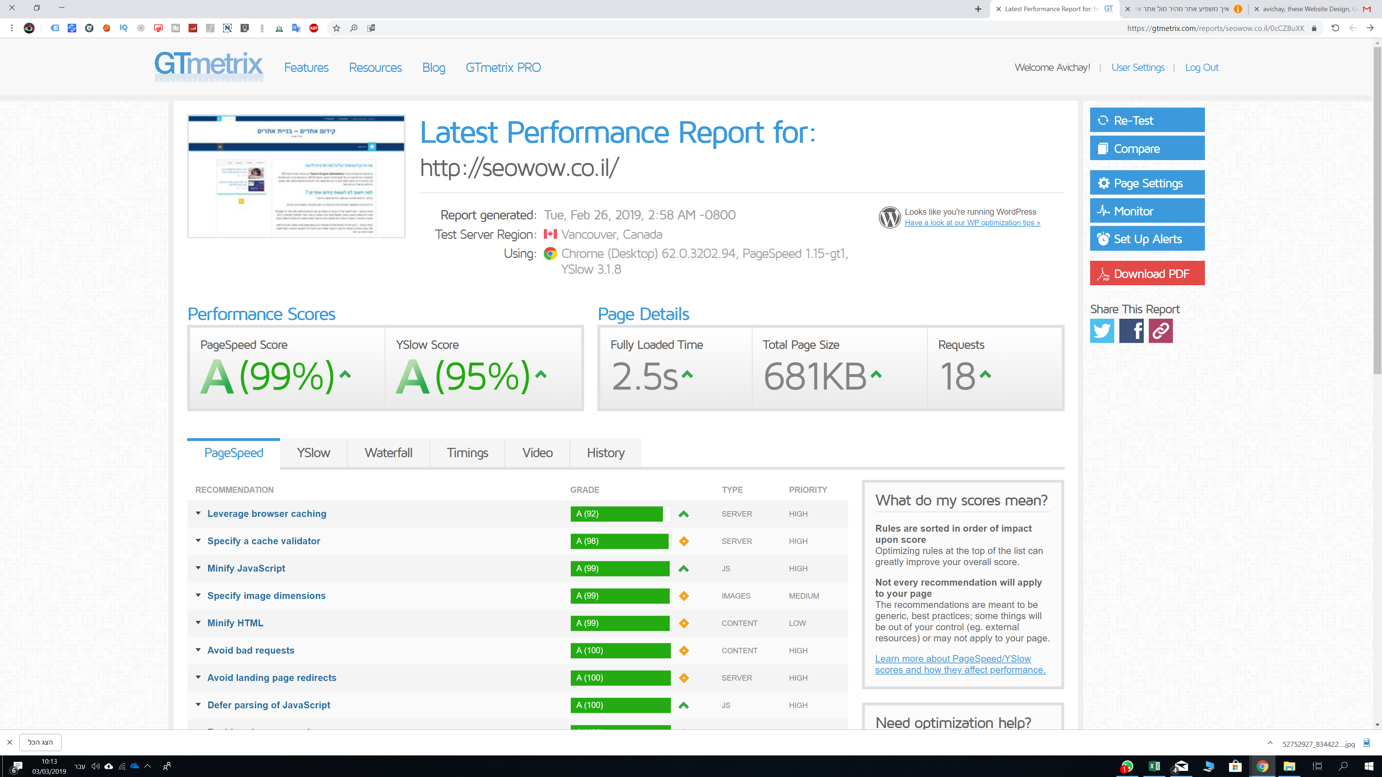1382x777 pixels.
Task: Download the report as PDF
Action: tap(1147, 273)
